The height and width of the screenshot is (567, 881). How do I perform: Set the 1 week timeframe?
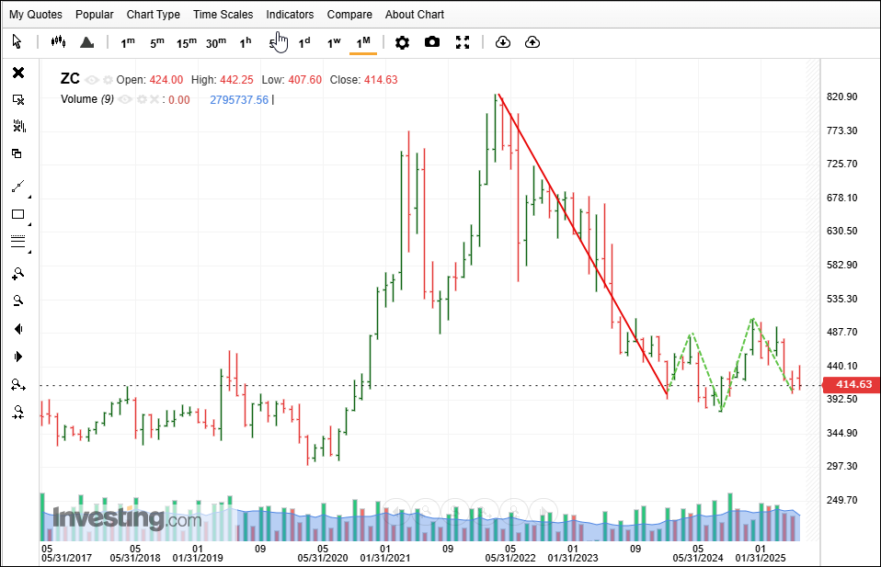click(334, 42)
